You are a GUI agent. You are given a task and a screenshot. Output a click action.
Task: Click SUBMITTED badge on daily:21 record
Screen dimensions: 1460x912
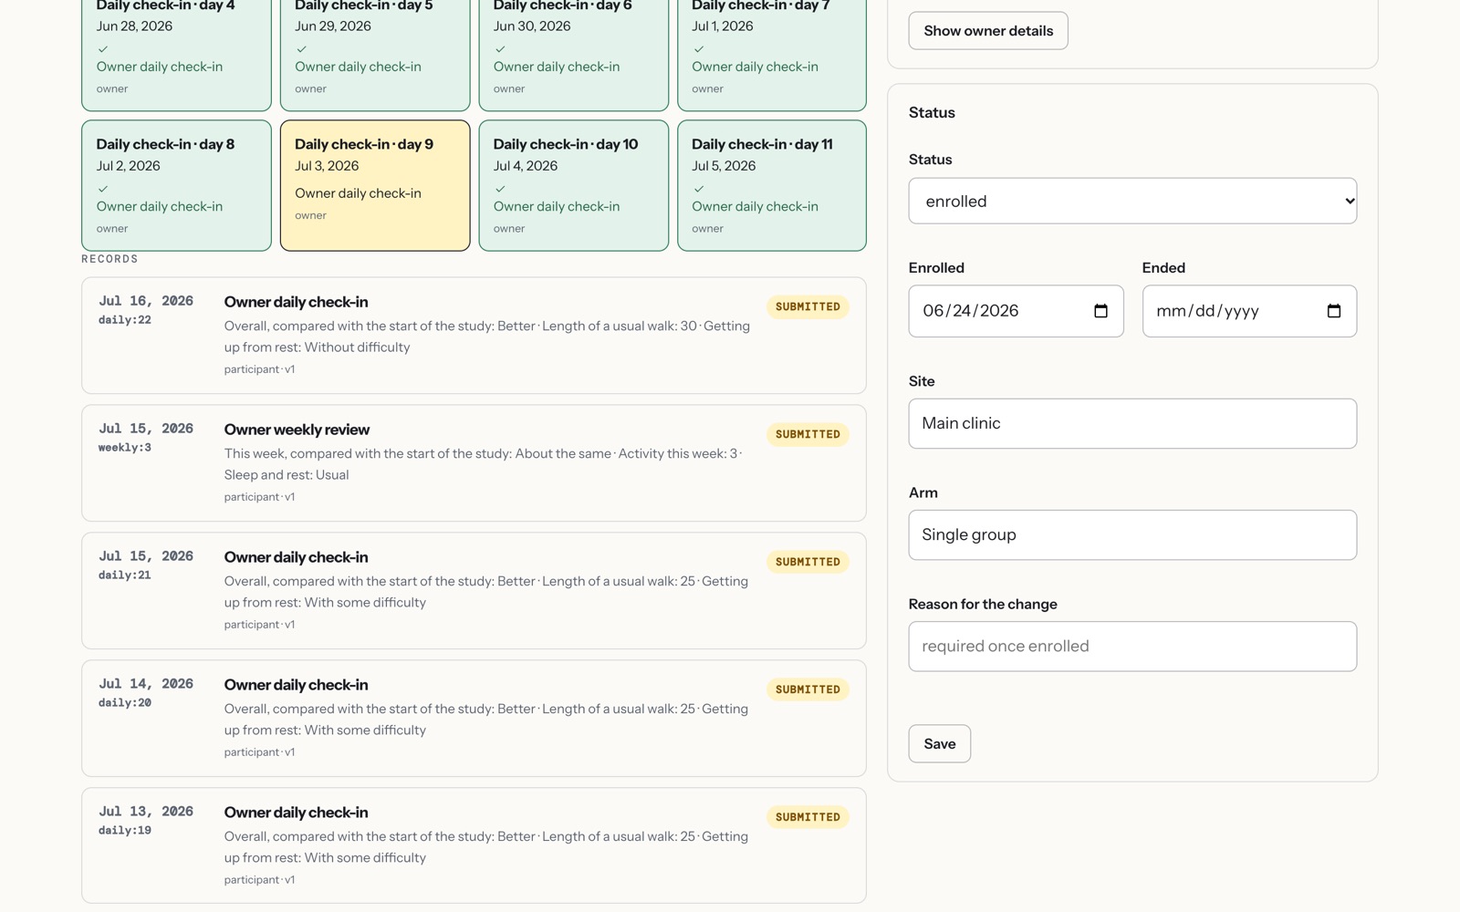(x=808, y=562)
